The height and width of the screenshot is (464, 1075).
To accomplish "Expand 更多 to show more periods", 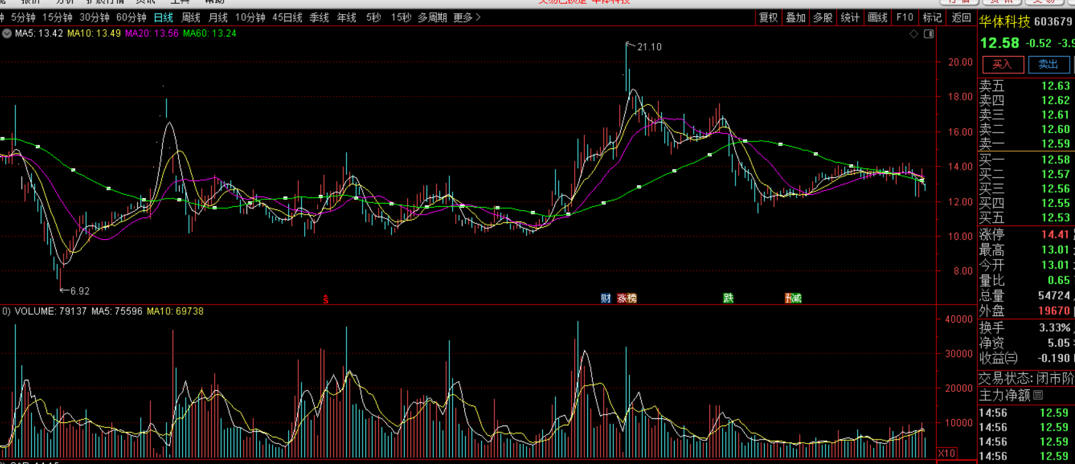I will 466,18.
